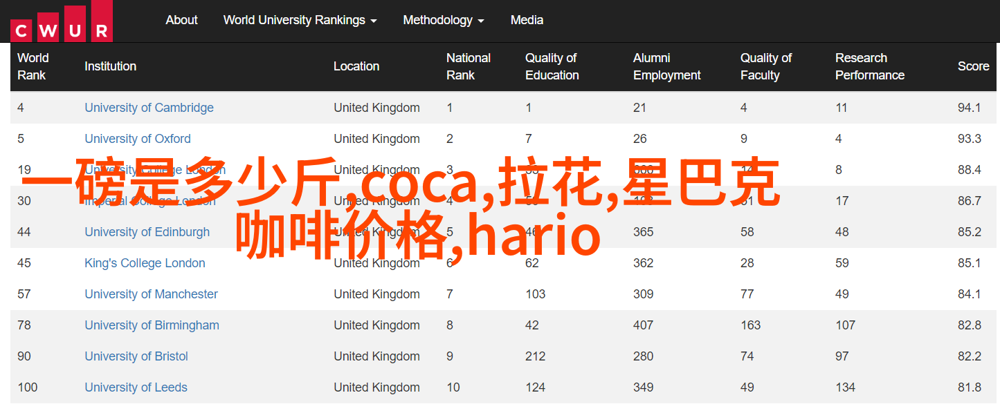Click United Kingdom in the Bristol row
1000x404 pixels.
click(376, 356)
